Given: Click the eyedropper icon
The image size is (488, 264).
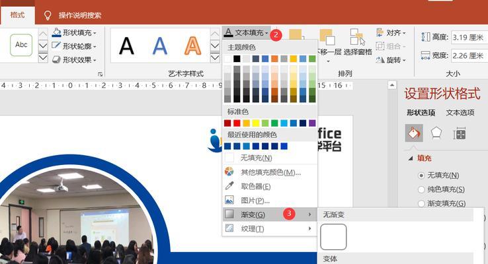Looking at the screenshot, I should pyautogui.click(x=229, y=185).
